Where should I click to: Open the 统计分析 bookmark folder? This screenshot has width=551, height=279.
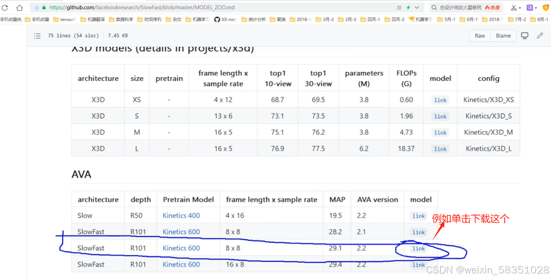(x=254, y=19)
